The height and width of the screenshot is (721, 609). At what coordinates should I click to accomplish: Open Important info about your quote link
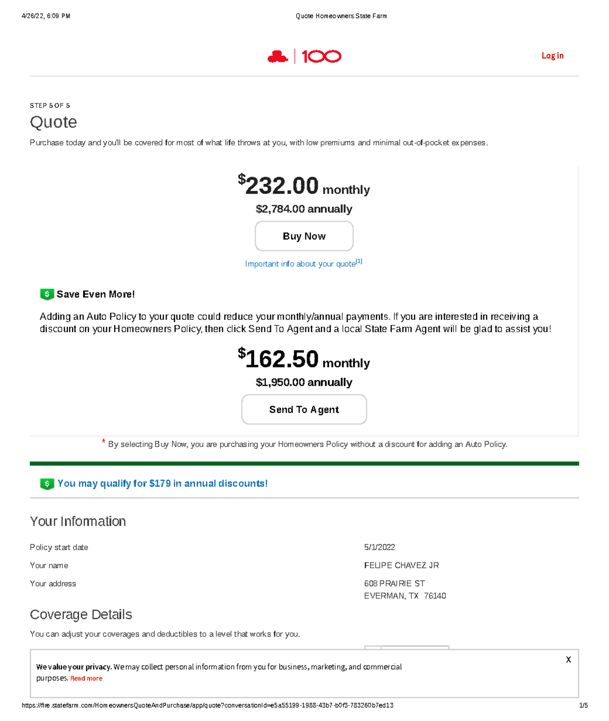tap(300, 264)
